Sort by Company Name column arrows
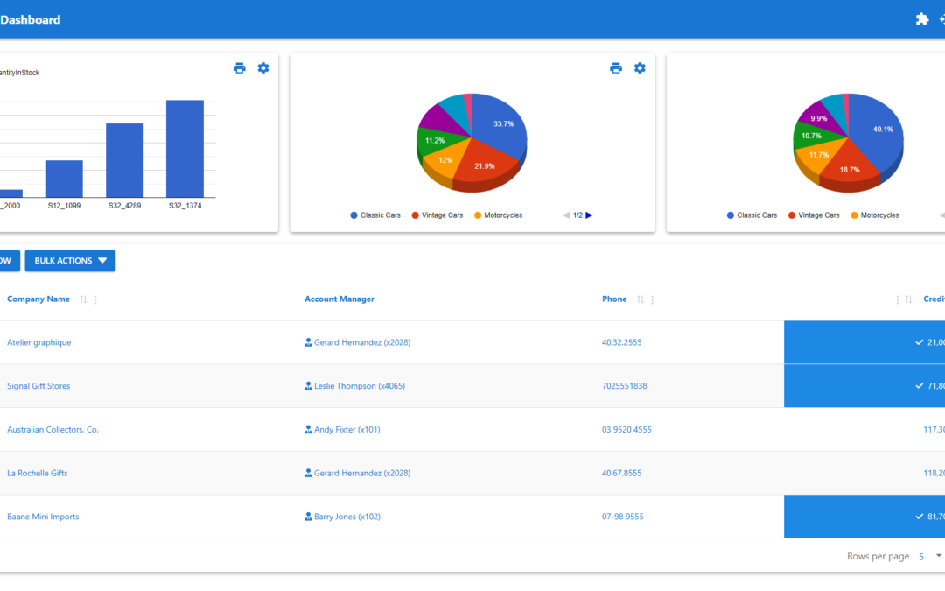The image size is (945, 591). 83,299
